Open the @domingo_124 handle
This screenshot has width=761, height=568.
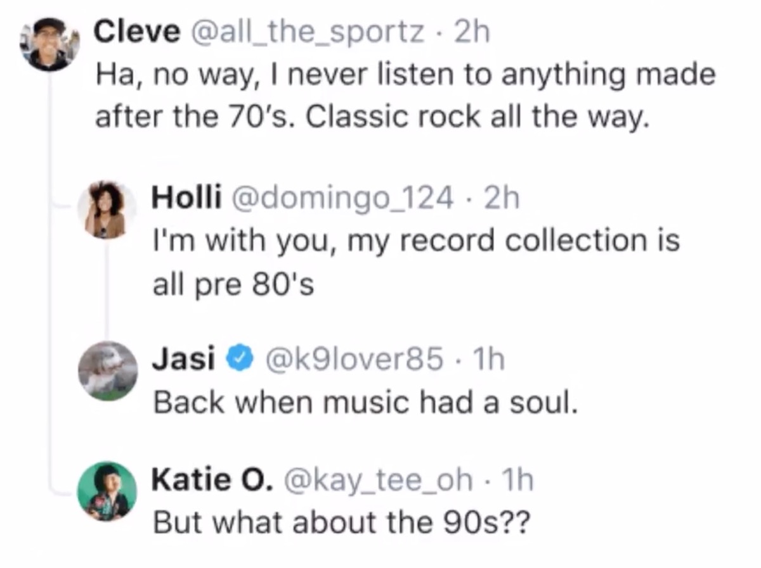pyautogui.click(x=343, y=198)
